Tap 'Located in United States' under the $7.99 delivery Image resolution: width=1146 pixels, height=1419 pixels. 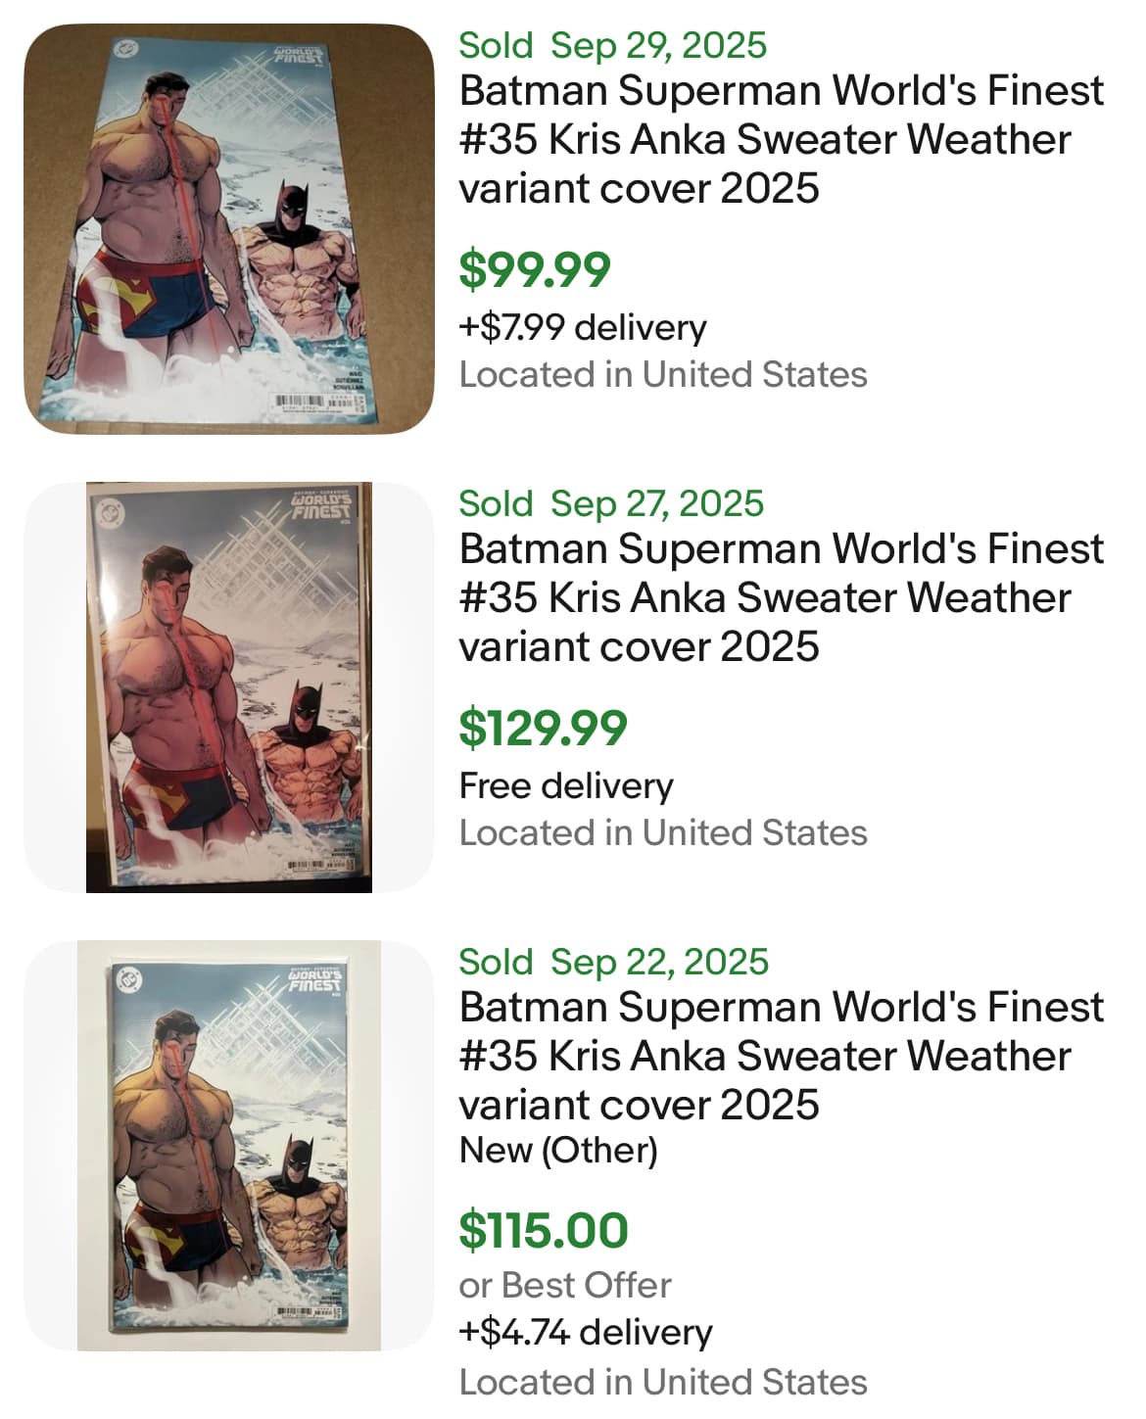663,374
